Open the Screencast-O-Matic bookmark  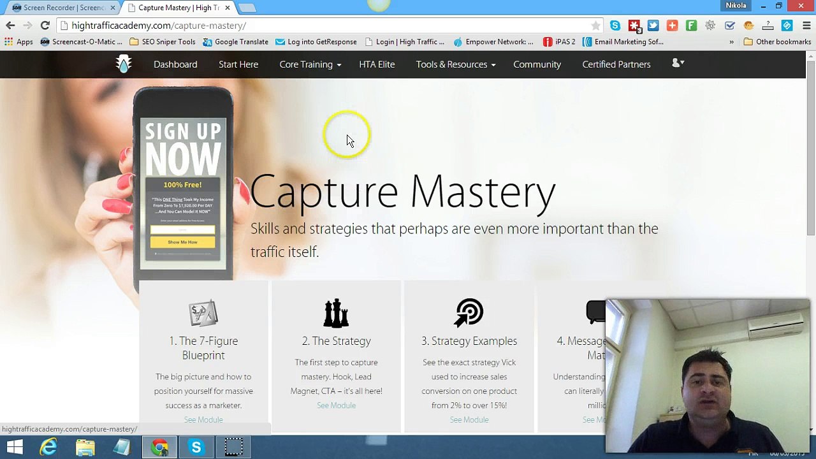(x=81, y=42)
